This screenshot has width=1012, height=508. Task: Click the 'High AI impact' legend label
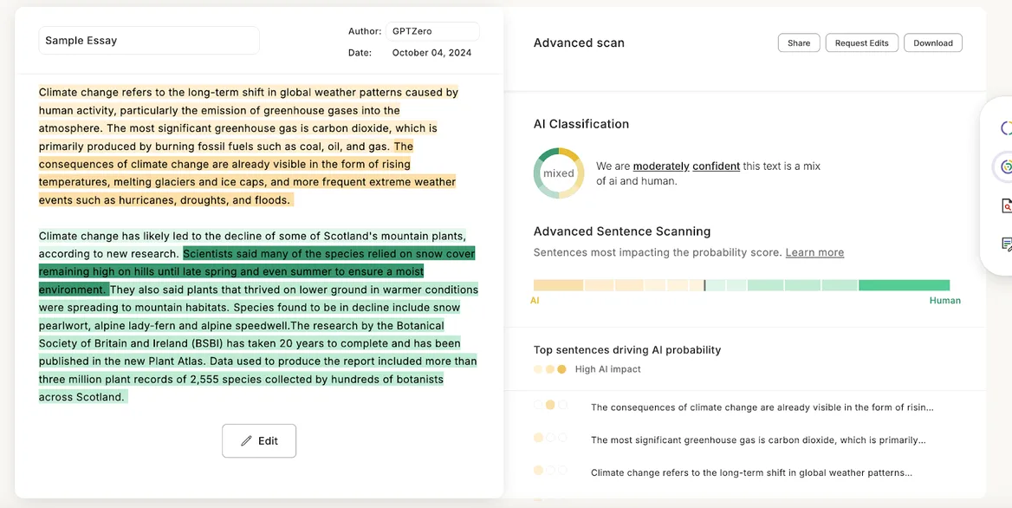[x=608, y=369]
